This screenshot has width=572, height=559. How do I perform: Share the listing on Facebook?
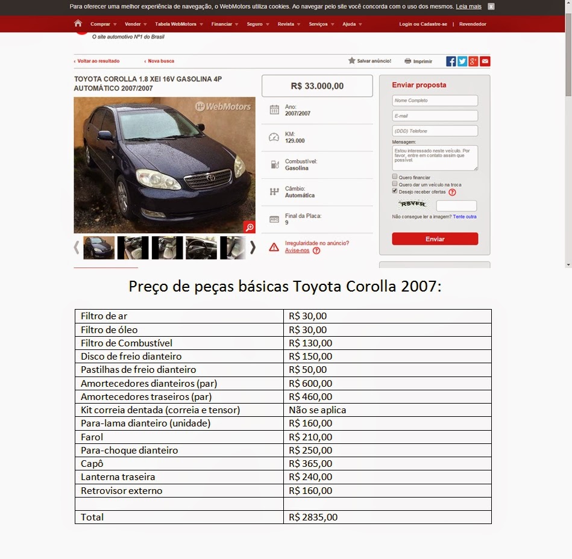[x=451, y=61]
